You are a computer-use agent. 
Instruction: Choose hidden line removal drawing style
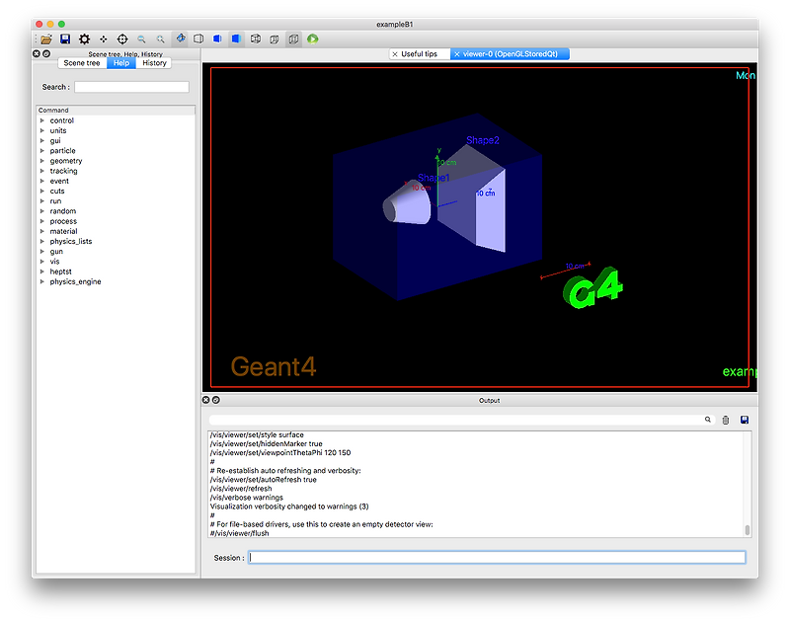point(198,39)
